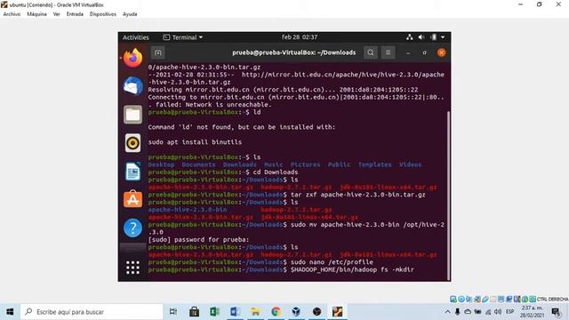Screen dimensions: 569x320
Task: Click the battery indicator in Ubuntu top bar
Action: pyautogui.click(x=433, y=37)
